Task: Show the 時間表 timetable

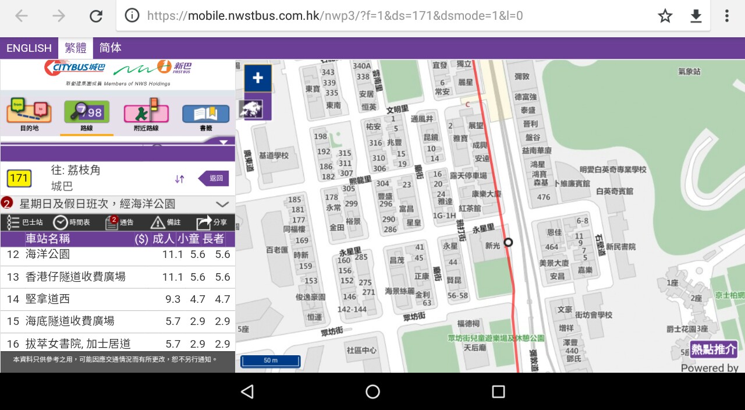Action: 72,222
